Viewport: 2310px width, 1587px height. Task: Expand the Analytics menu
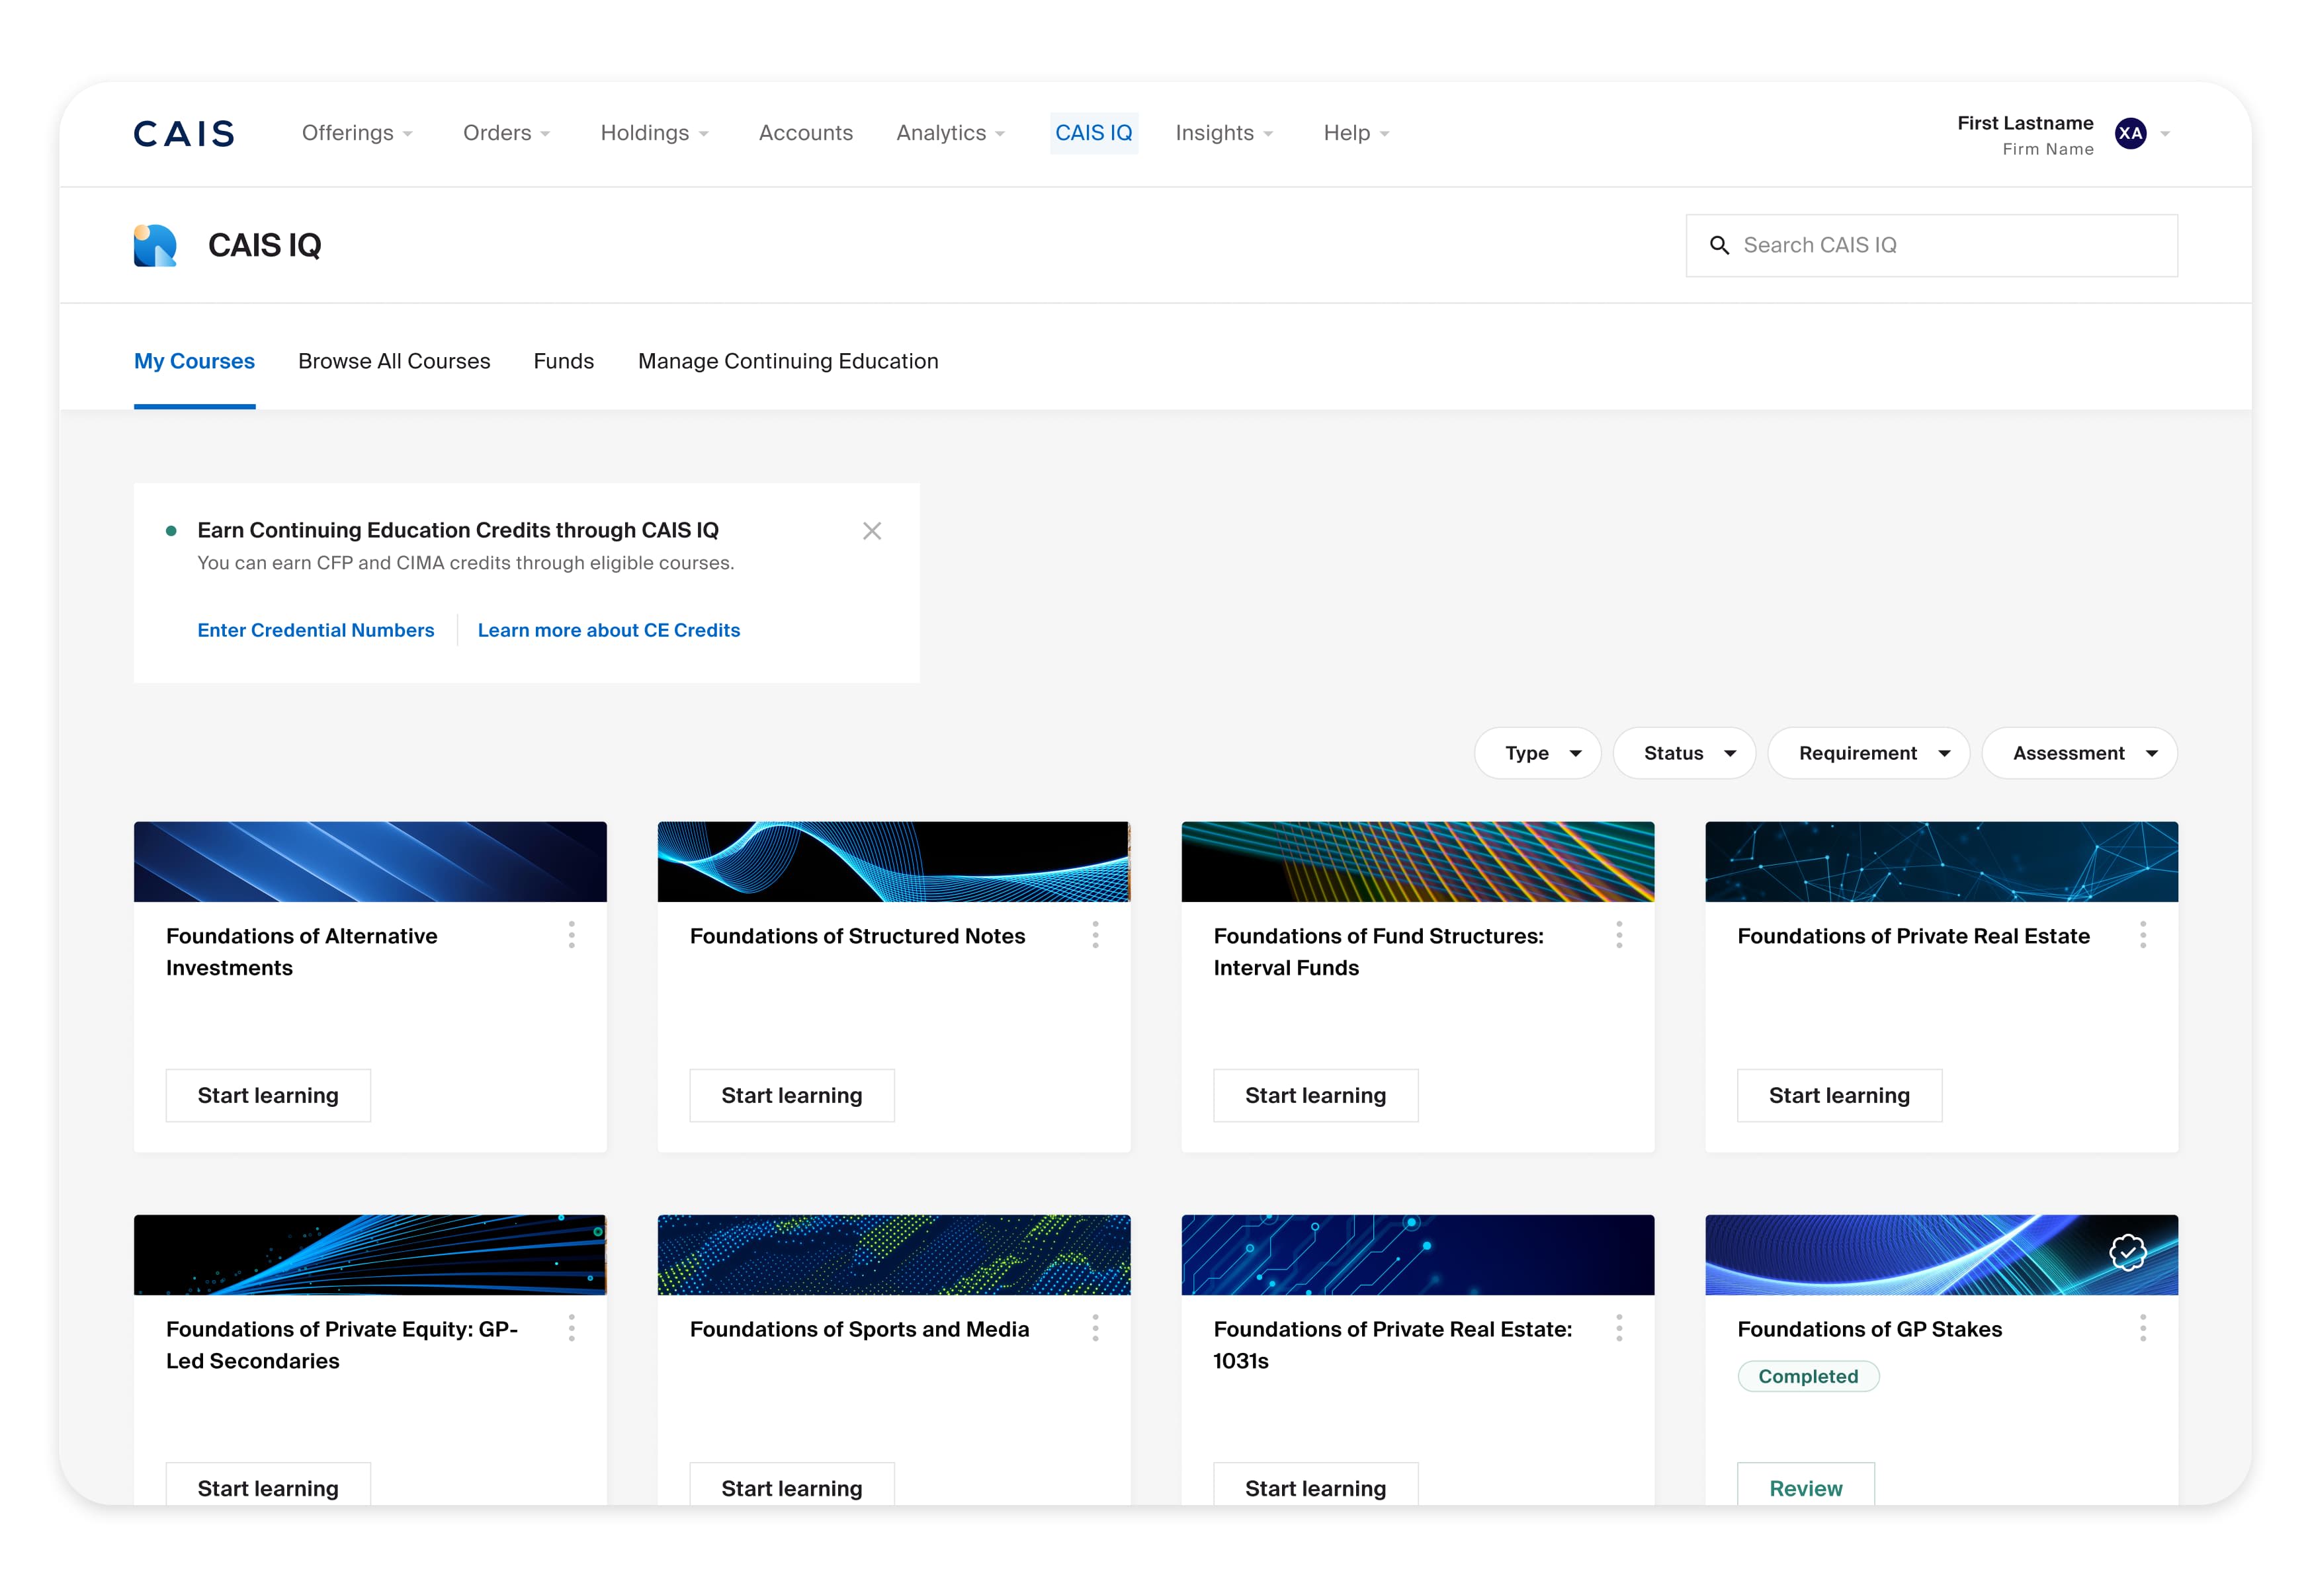tap(950, 134)
